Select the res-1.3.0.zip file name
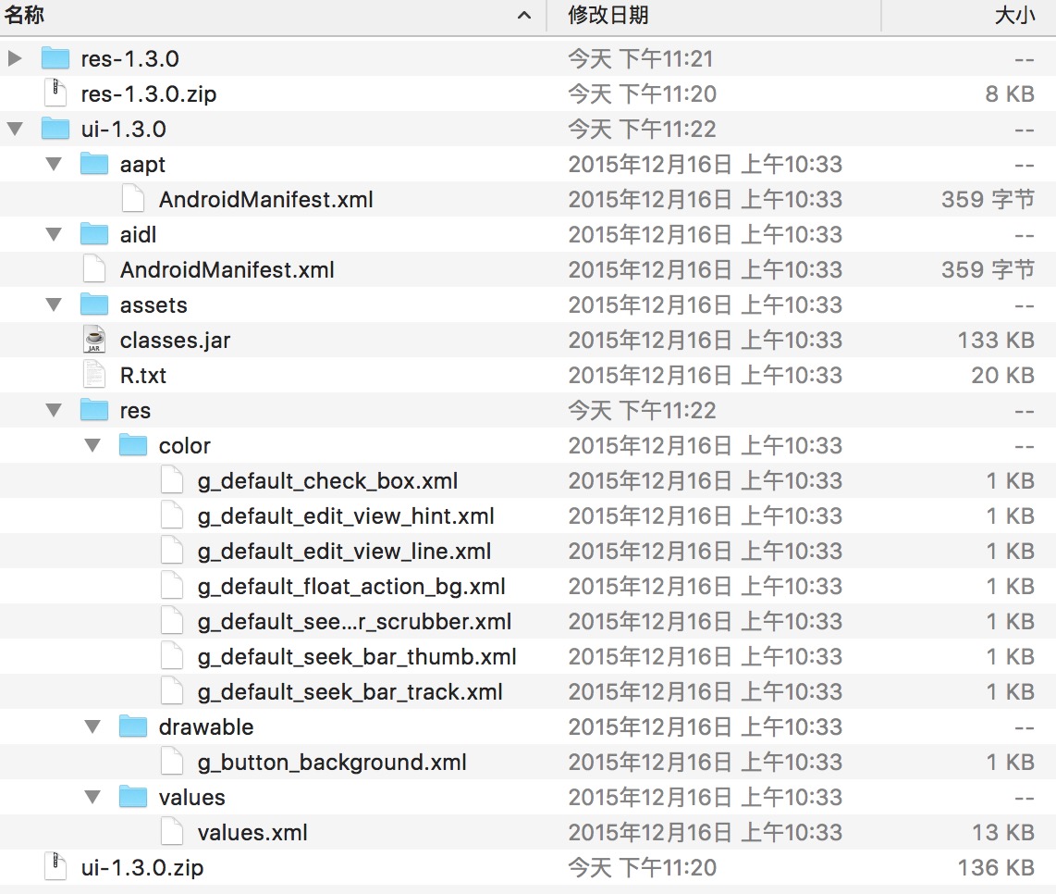 [149, 93]
